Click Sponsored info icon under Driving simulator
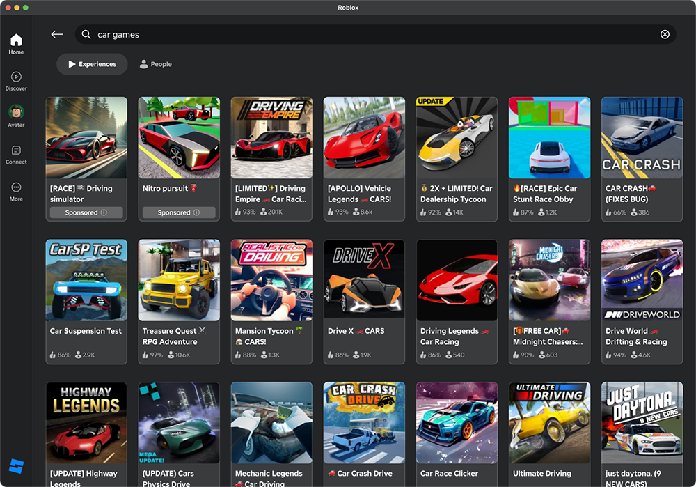Image resolution: width=696 pixels, height=487 pixels. click(x=104, y=212)
